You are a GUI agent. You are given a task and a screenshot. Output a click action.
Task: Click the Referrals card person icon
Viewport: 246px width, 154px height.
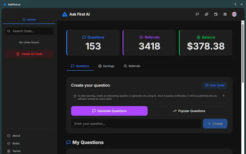click(141, 37)
